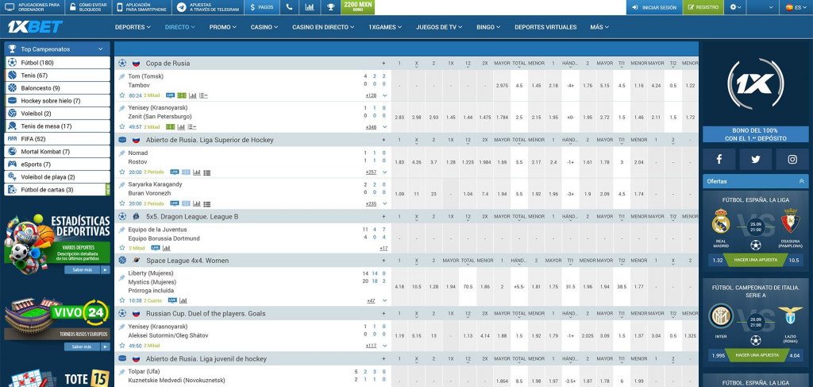Claim the 2200 MXN bonus
Screen dimensions: 813x387
tap(358, 7)
